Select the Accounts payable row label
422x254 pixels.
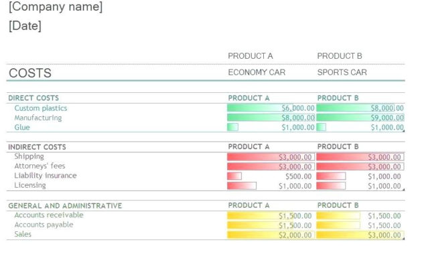pos(44,225)
